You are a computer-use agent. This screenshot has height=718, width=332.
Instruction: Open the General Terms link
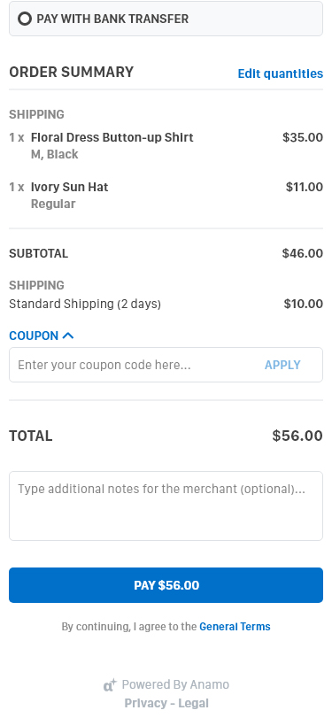pyautogui.click(x=235, y=627)
